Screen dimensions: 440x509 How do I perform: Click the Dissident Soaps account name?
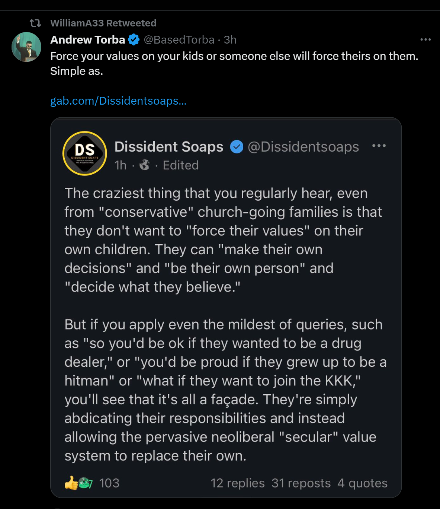pyautogui.click(x=169, y=147)
